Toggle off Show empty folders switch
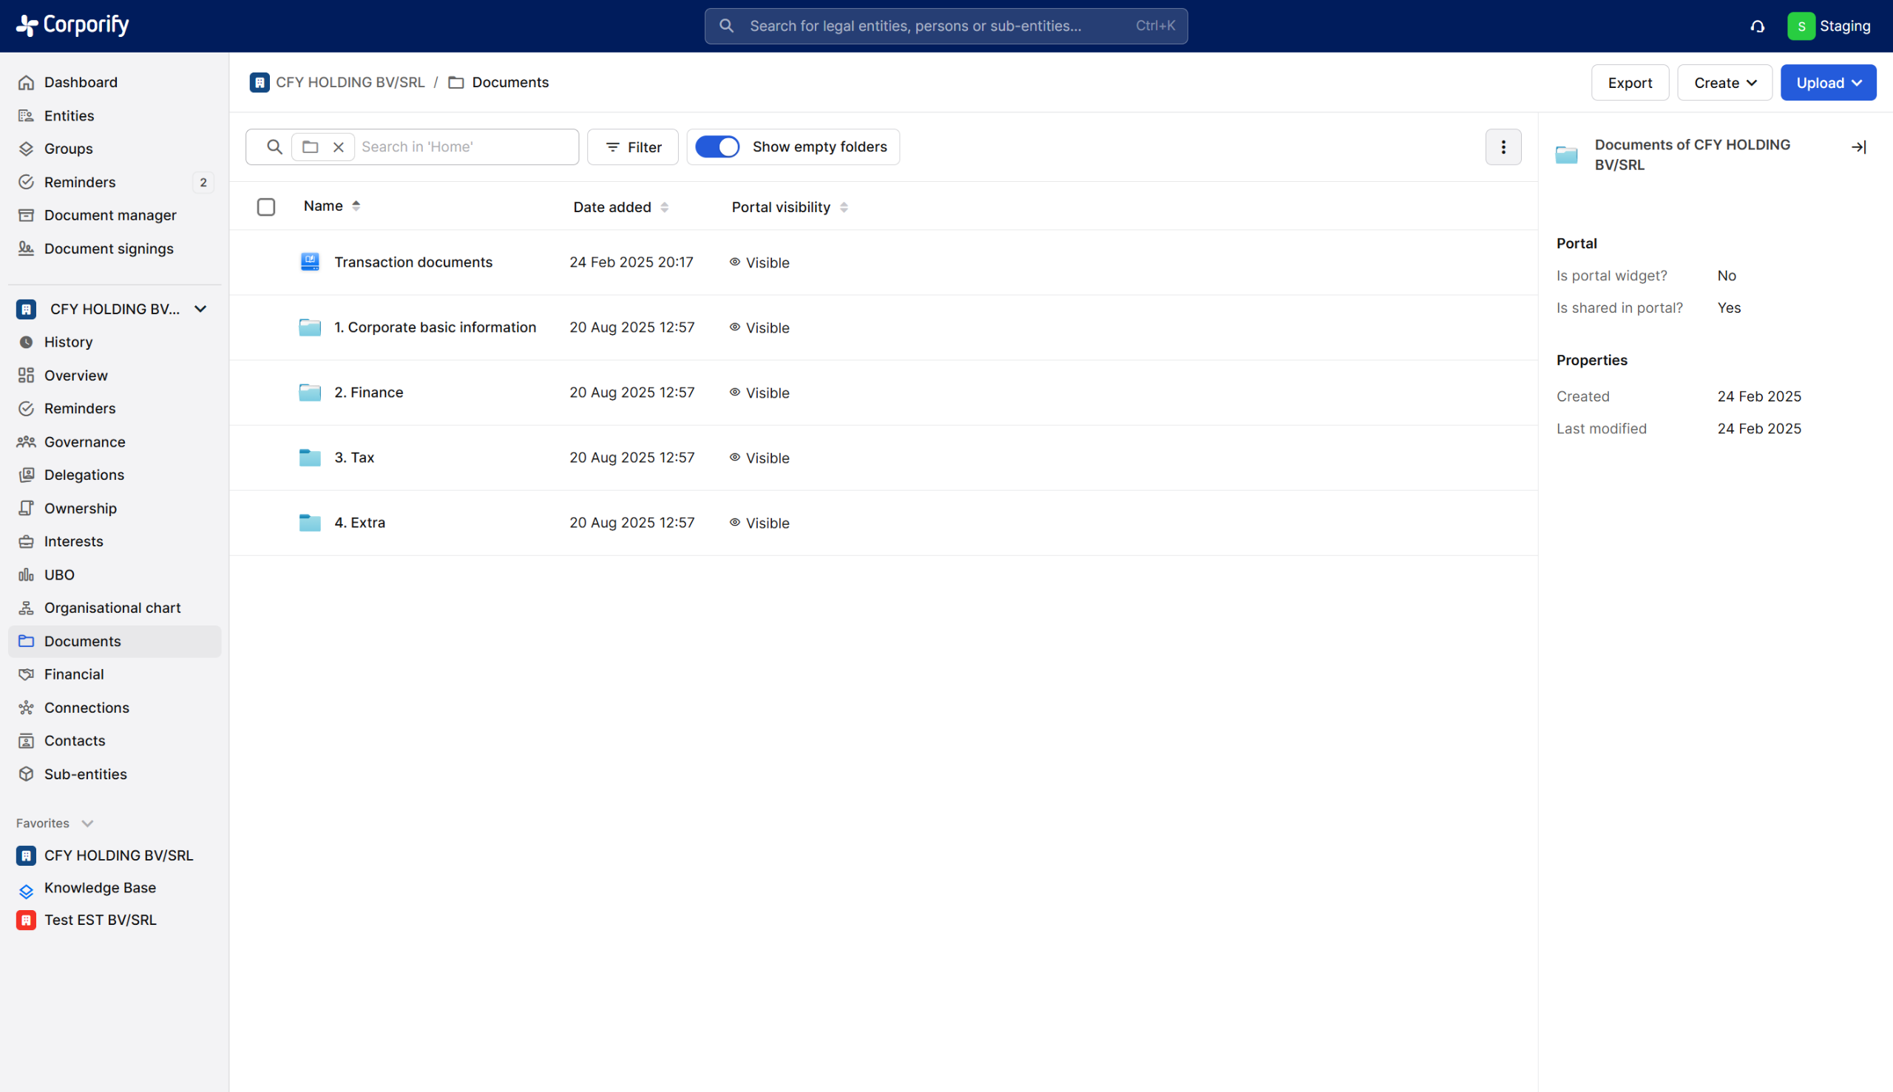The height and width of the screenshot is (1092, 1893). click(x=717, y=147)
